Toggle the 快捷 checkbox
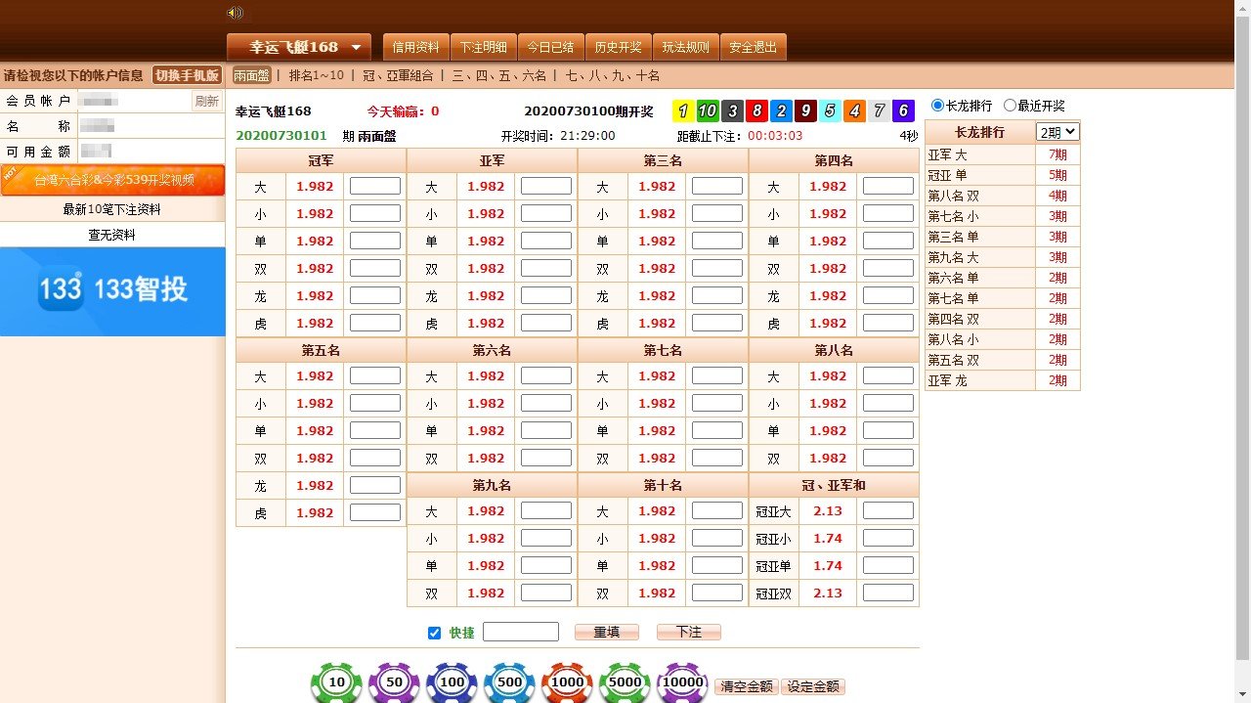1251x703 pixels. 435,633
